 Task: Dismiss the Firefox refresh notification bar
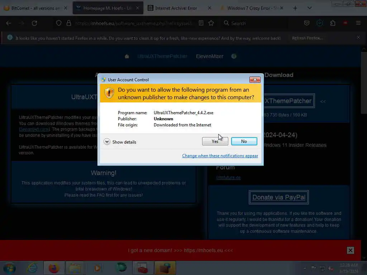(358, 37)
